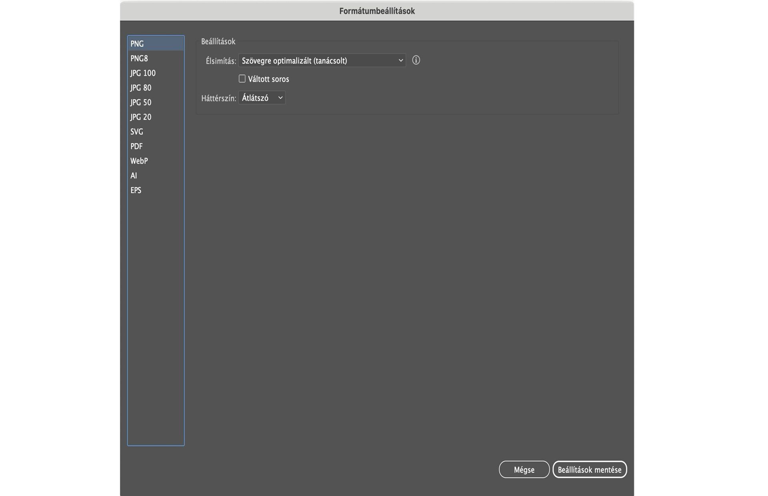Choose the JPG 80 format
The width and height of the screenshot is (768, 496).
click(141, 88)
